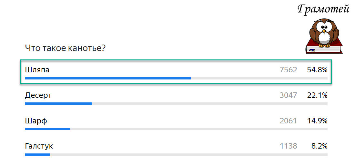Click the 14.9% percentage value
Screen dimensions: 355x167
[317, 121]
